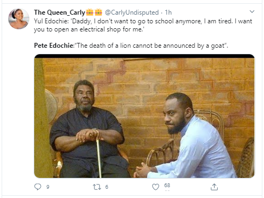This screenshot has width=264, height=198.
Task: Visit the @CarlyUndisputed handle
Action: 132,12
